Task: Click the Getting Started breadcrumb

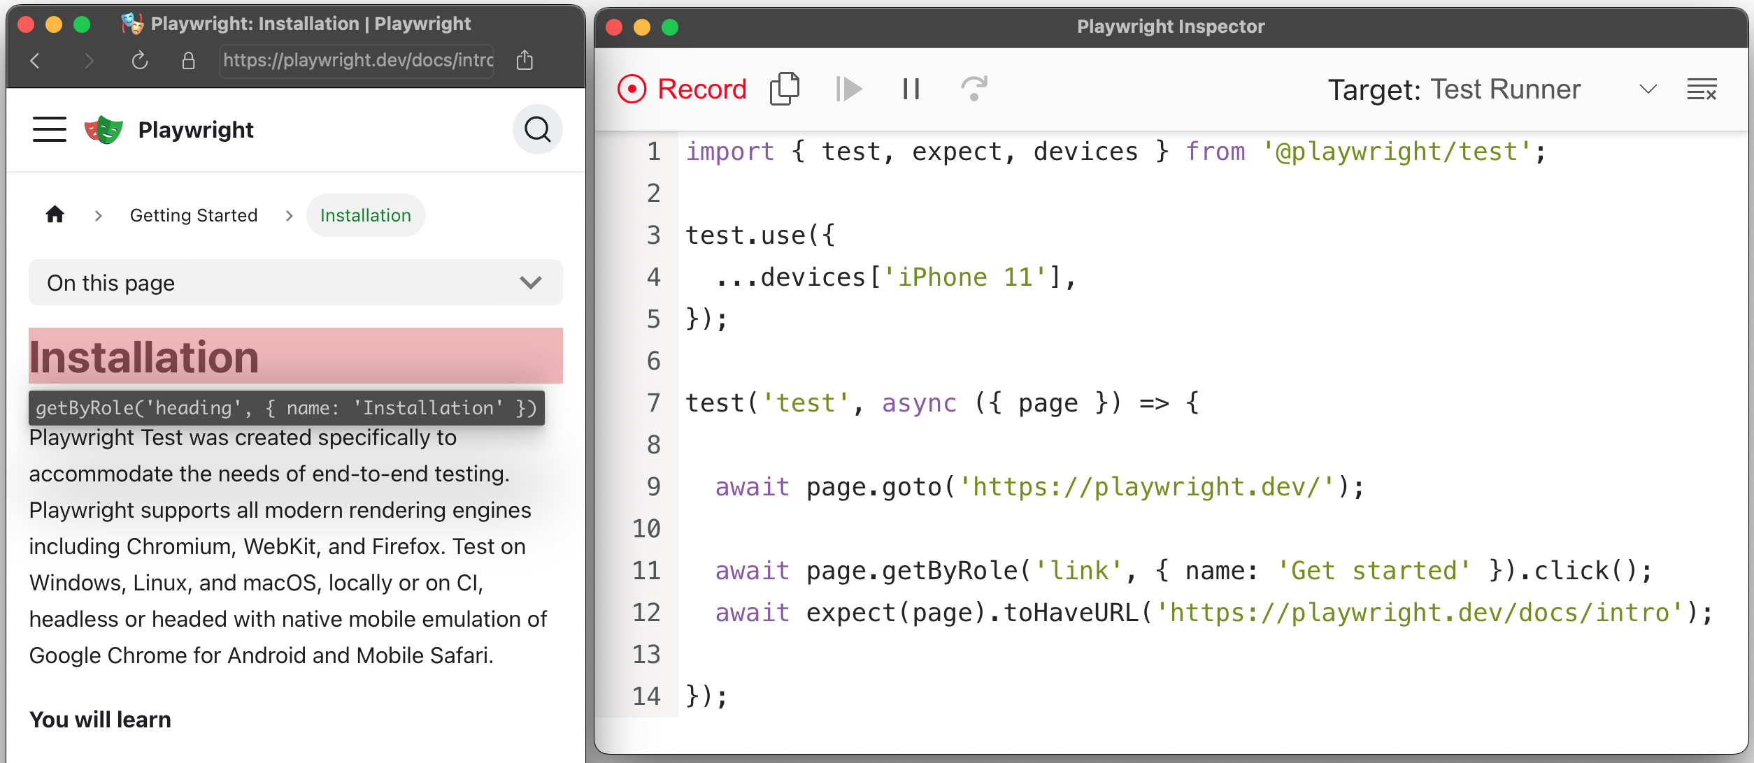Action: pos(194,215)
